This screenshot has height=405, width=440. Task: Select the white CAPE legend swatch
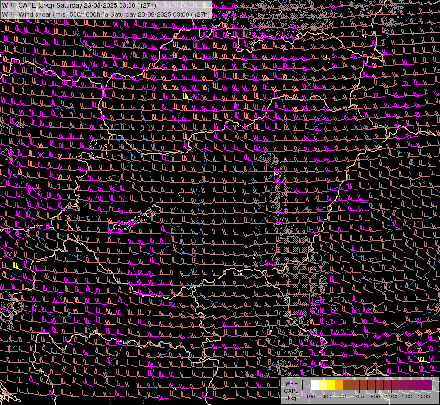pyautogui.click(x=315, y=385)
